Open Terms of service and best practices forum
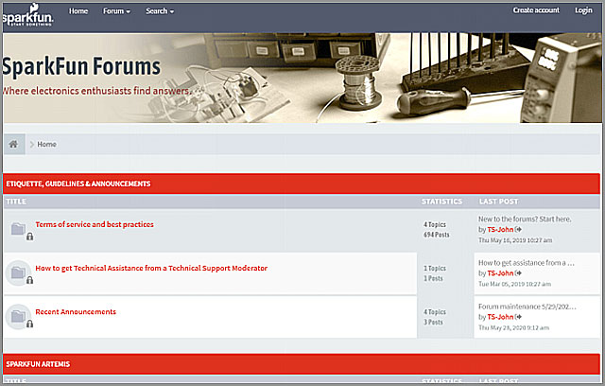Screen dimensions: 605x386 point(95,224)
